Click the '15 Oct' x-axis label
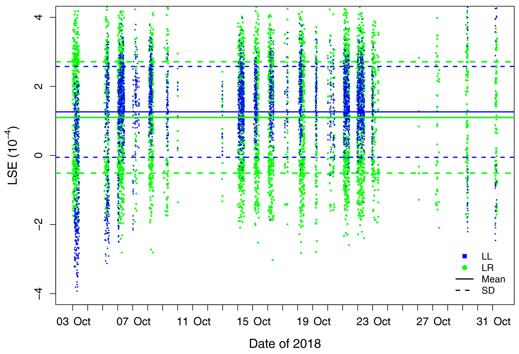 click(254, 322)
